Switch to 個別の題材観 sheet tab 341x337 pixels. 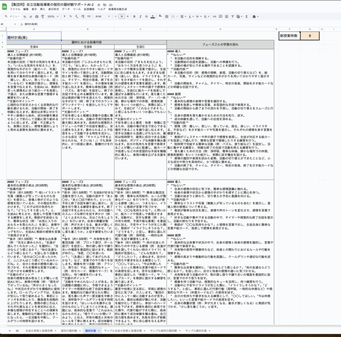click(x=70, y=331)
